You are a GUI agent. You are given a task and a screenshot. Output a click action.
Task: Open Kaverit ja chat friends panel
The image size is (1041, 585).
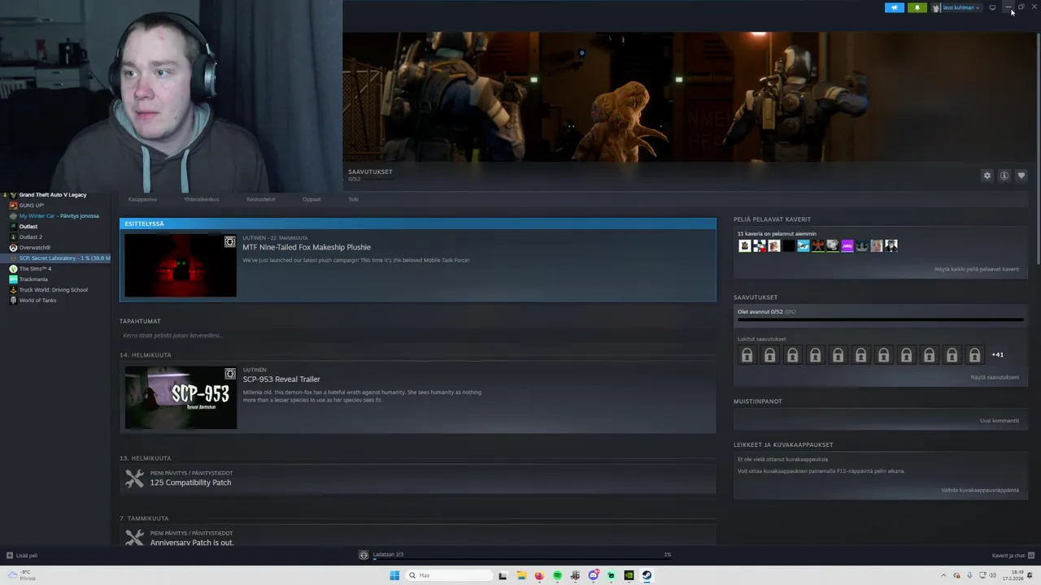click(x=1012, y=556)
